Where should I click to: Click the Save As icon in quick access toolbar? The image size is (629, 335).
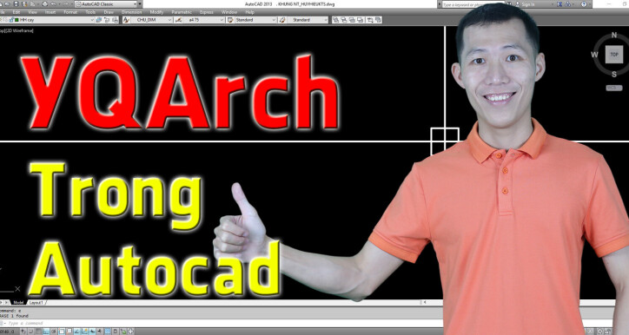click(x=23, y=4)
